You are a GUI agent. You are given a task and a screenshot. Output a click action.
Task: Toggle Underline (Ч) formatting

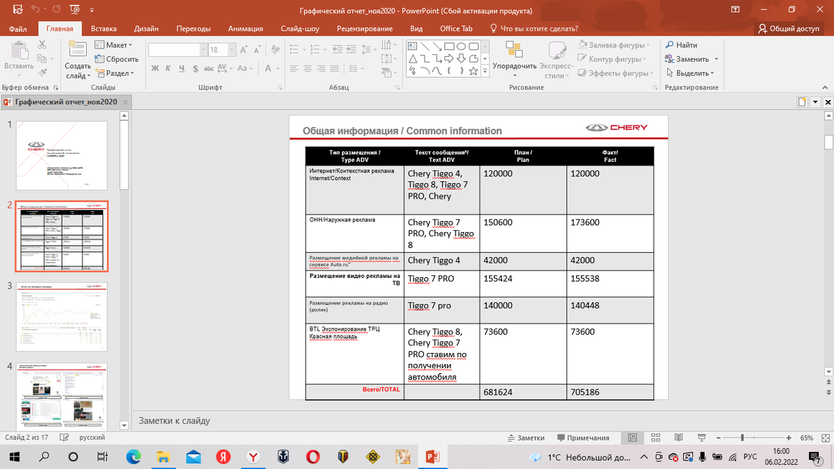tap(181, 68)
